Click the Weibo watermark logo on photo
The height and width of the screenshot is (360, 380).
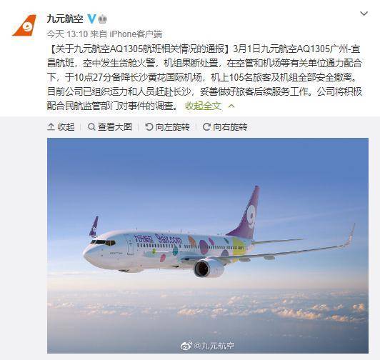pyautogui.click(x=186, y=345)
